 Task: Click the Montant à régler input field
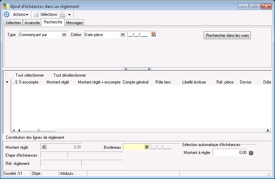point(230,153)
